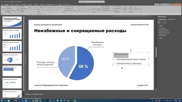The image size is (182, 102).
Task: Click the Arrange (Упорядочить) button
Action: (x=94, y=8)
